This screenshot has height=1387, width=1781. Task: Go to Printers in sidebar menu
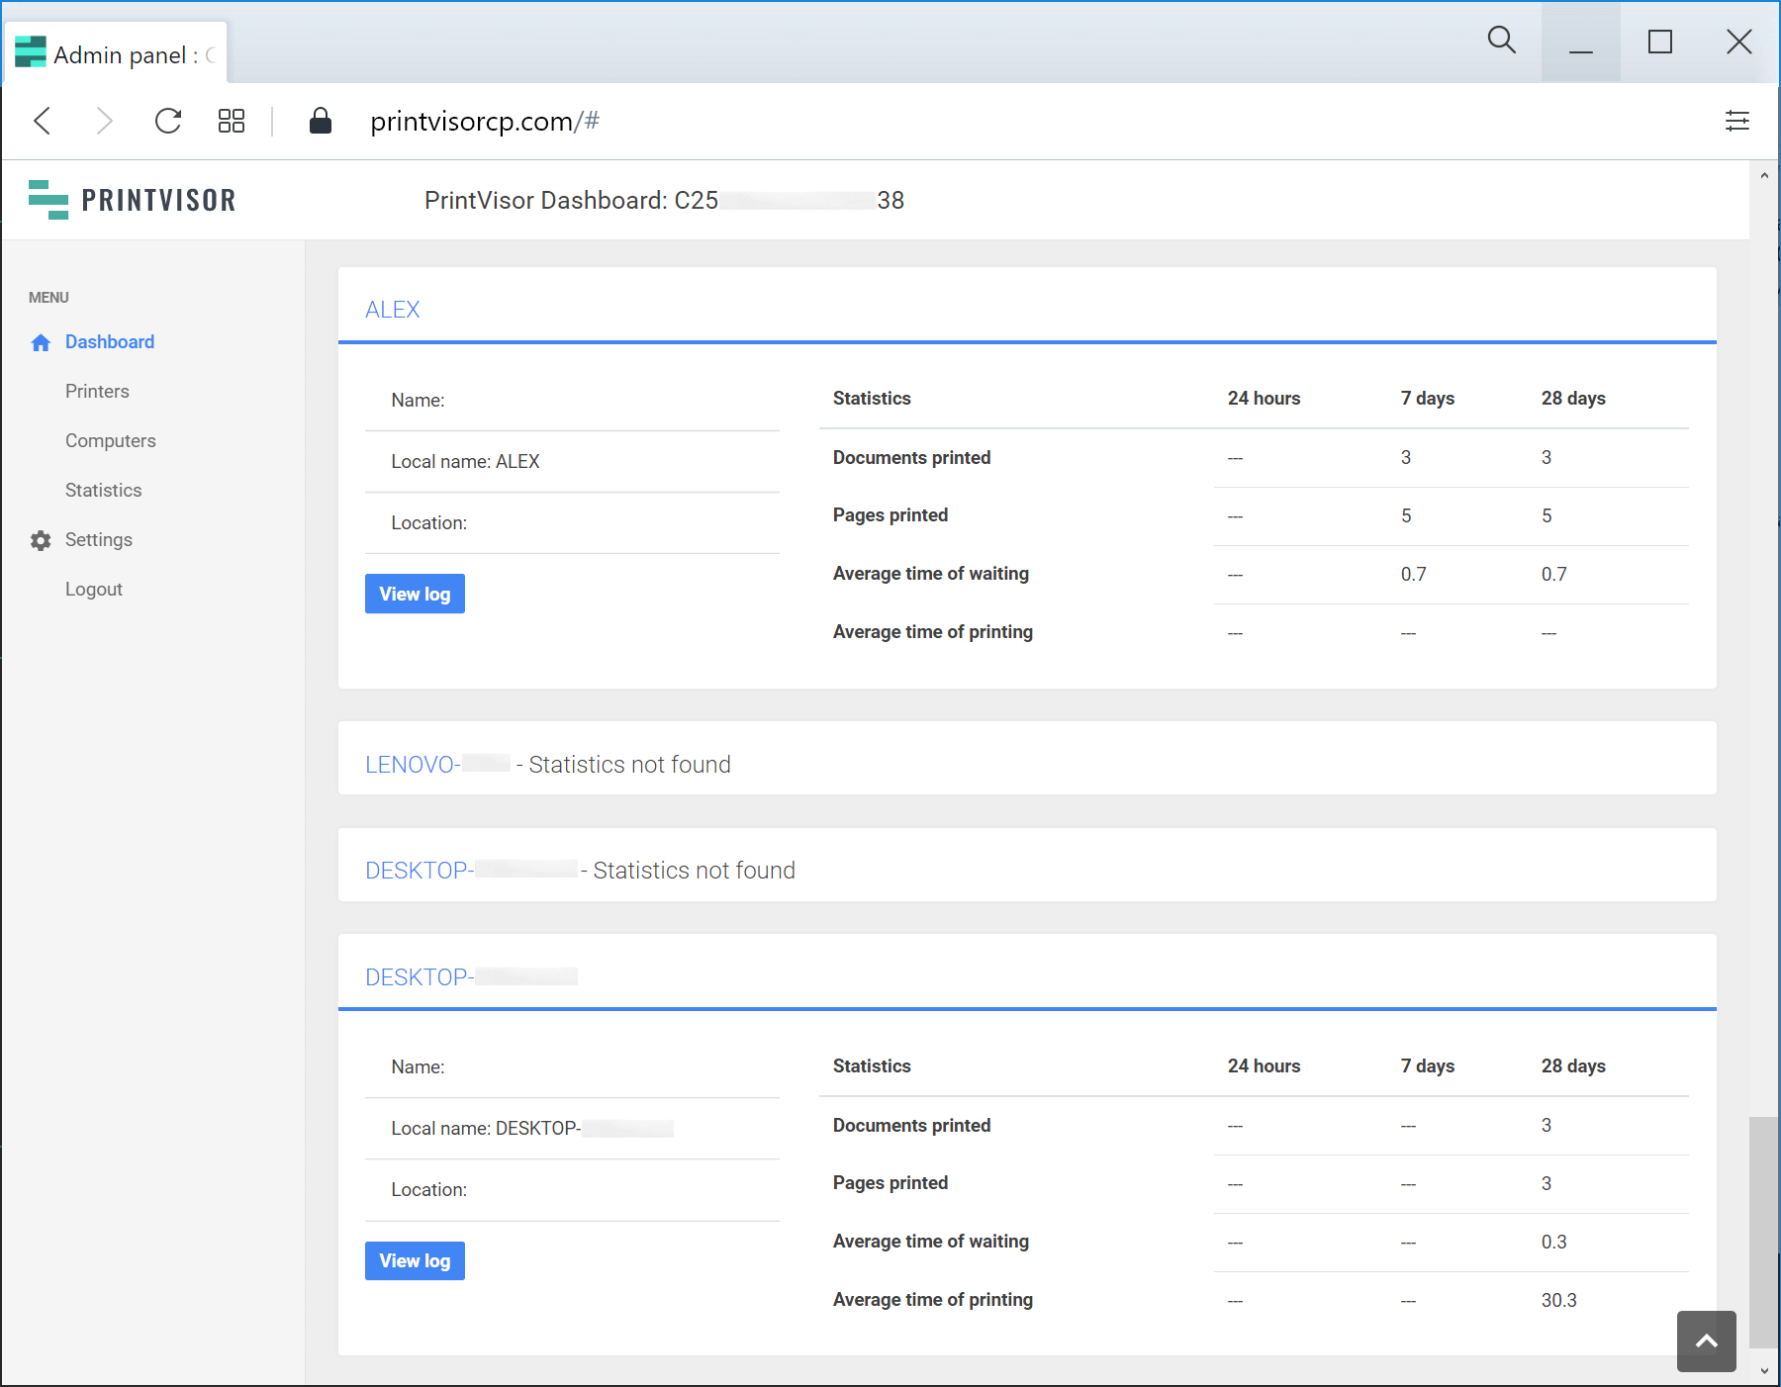[97, 392]
